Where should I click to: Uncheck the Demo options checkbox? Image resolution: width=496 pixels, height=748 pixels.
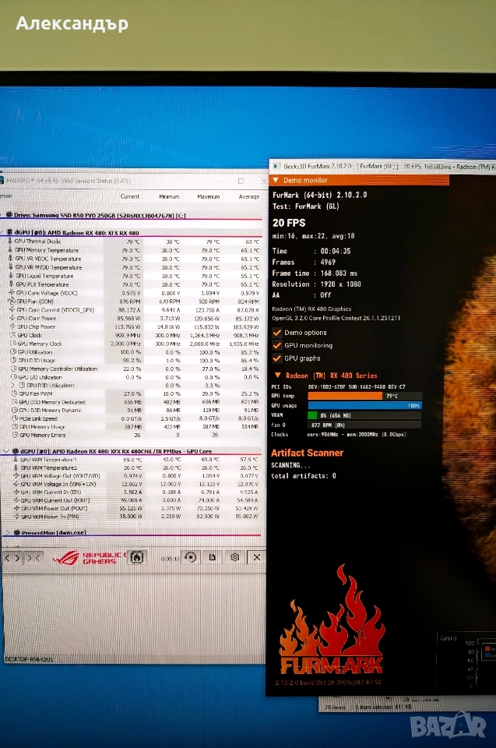click(x=276, y=333)
